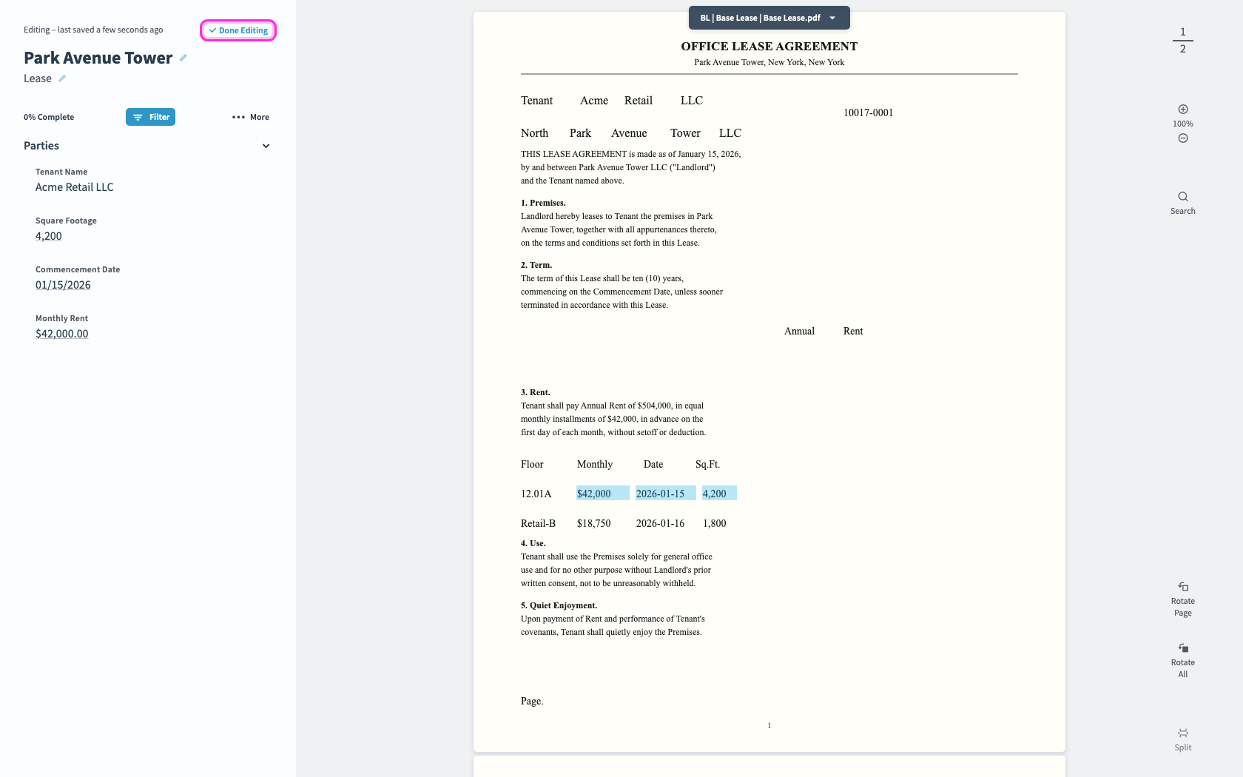Click 10017-0001 text in document

coord(868,112)
